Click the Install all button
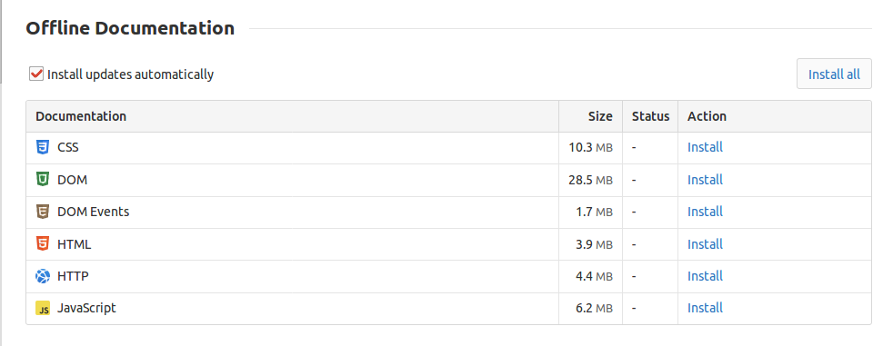This screenshot has height=346, width=893. pos(834,74)
